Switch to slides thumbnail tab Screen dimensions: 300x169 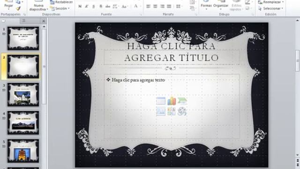3,21
